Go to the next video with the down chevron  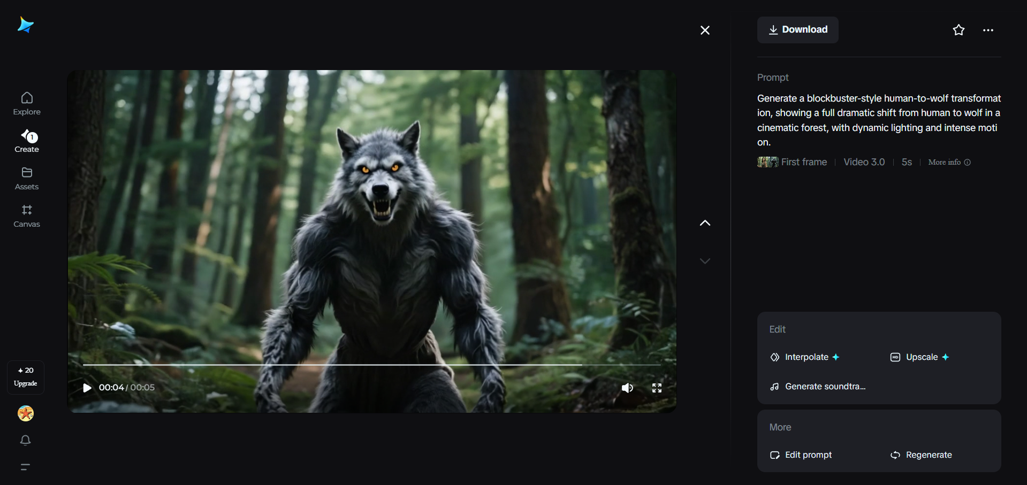pyautogui.click(x=705, y=261)
